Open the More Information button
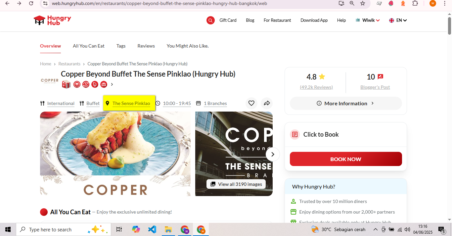Image resolution: width=452 pixels, height=236 pixels. [346, 103]
